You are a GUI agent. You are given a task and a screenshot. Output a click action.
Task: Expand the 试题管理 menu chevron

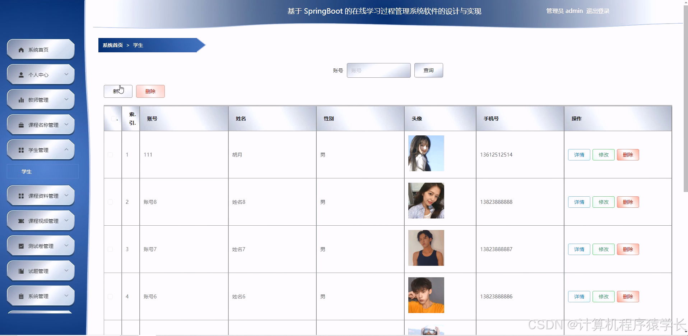pos(66,270)
